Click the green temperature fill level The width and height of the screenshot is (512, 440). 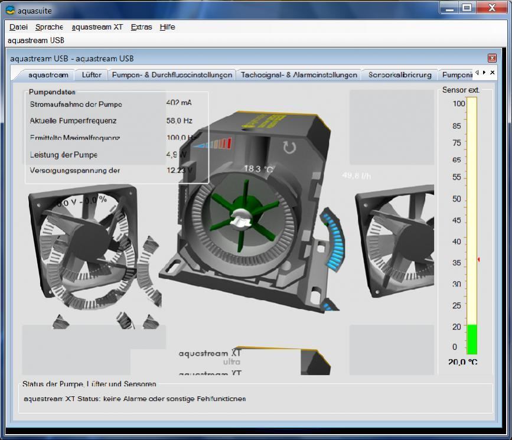click(472, 339)
